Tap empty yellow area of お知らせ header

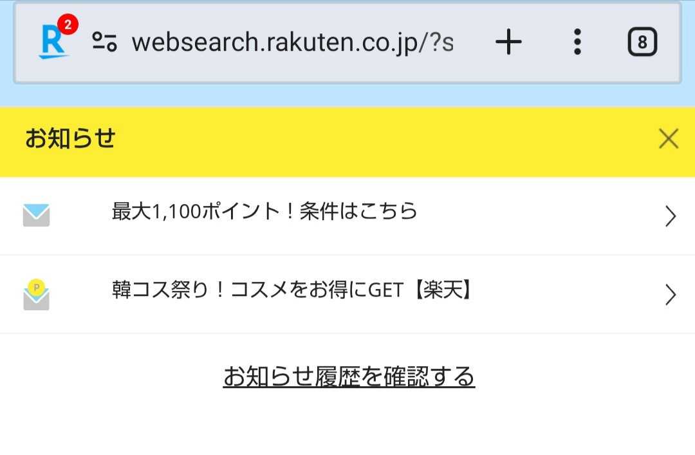(x=386, y=142)
